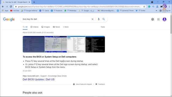This screenshot has height=97, width=172.
Task: Open the third white BIOS settings thumbnail
Action: click(76, 44)
